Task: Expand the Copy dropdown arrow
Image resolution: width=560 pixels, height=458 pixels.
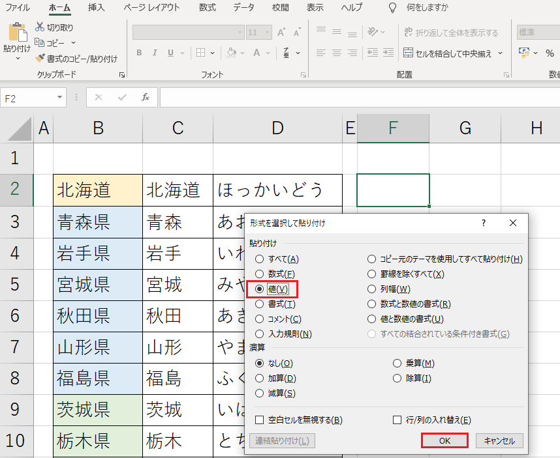Action: [73, 43]
